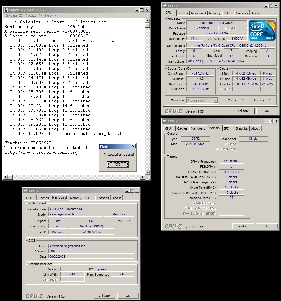Click the Checksum: FB8569A7 line

28,143
